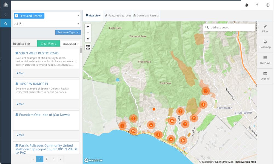Open the 539 N WEST RUSTIC ROAD result
274x164 pixels.
(39, 53)
